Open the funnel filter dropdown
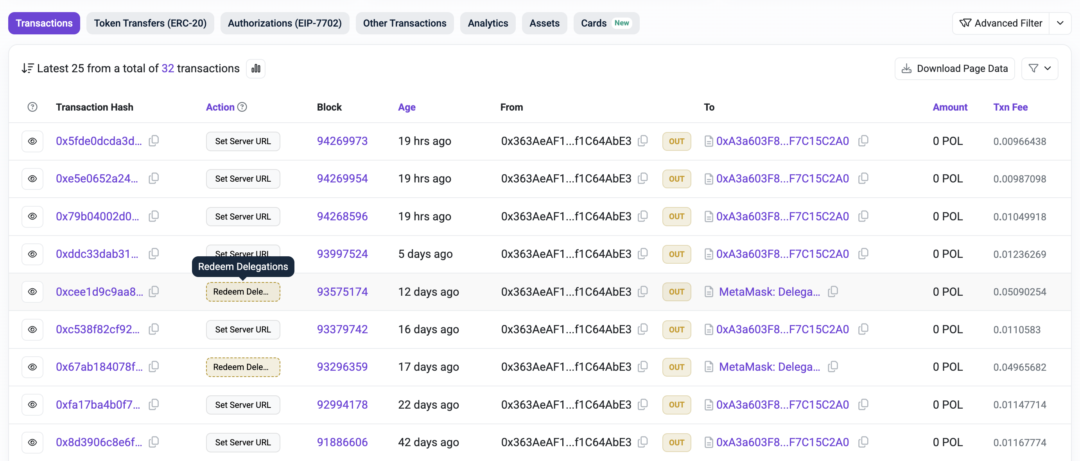 click(x=1039, y=68)
